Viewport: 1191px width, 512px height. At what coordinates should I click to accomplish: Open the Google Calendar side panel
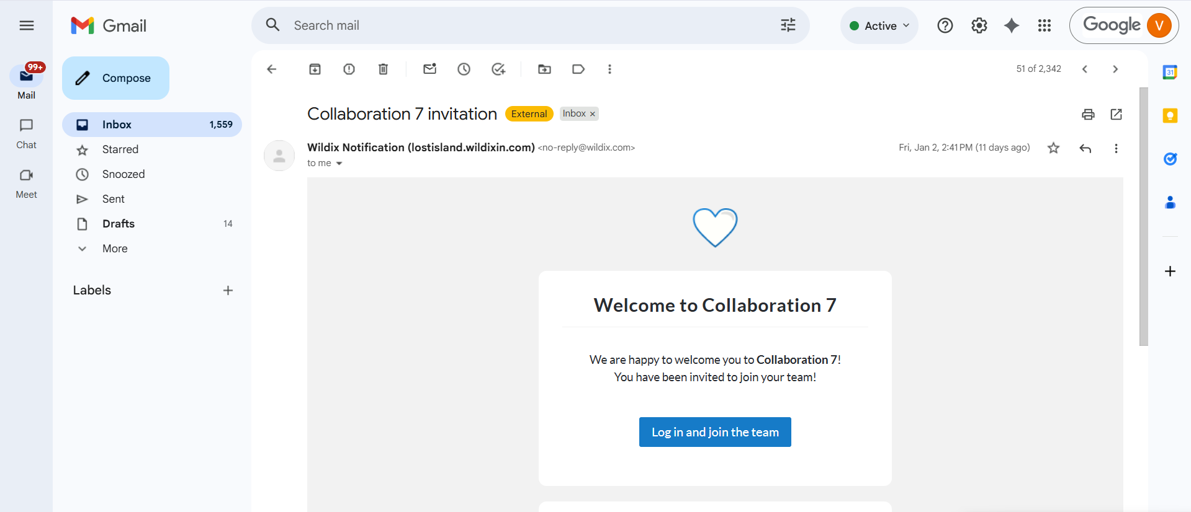[1170, 72]
